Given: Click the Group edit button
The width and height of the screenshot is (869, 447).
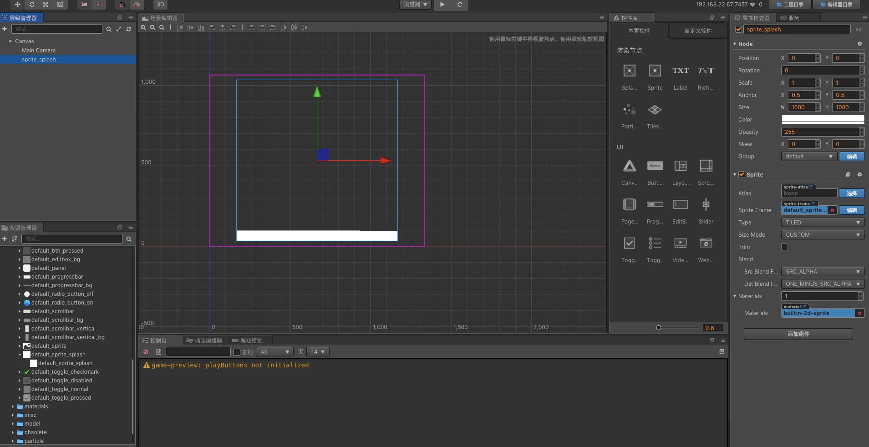Looking at the screenshot, I should click(852, 157).
